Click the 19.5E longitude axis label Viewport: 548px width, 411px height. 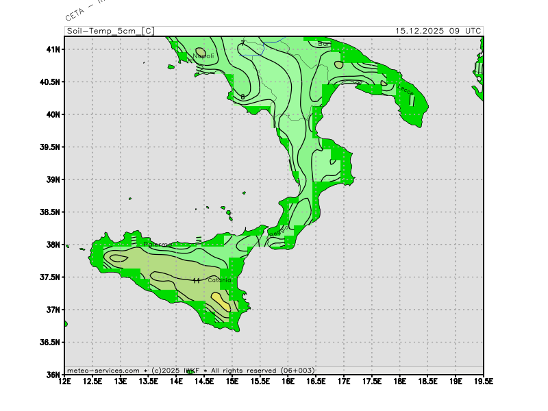(x=483, y=381)
